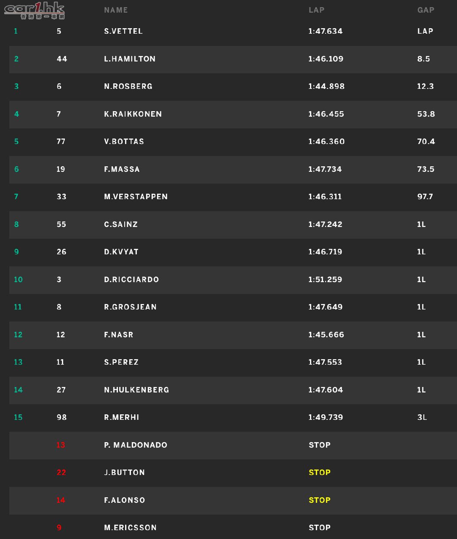Select N.HULKENBERG driver name
The height and width of the screenshot is (539, 457).
136,390
